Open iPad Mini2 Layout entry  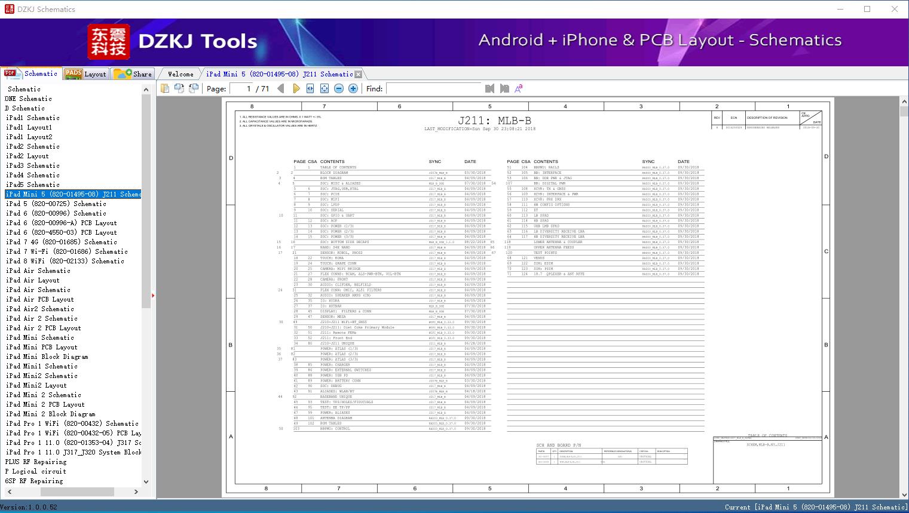36,385
